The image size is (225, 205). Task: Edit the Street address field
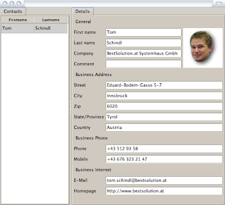(164, 85)
